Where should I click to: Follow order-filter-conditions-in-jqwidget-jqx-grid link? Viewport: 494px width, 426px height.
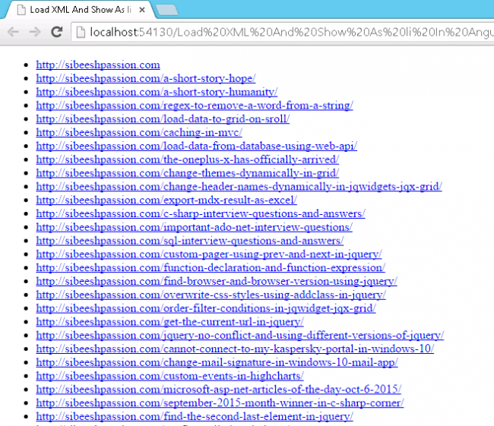(x=206, y=308)
